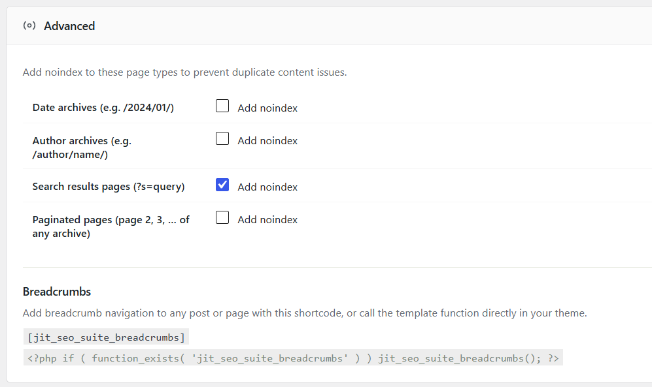Image resolution: width=652 pixels, height=387 pixels.
Task: Click the Paginated pages row label
Action: point(111,226)
